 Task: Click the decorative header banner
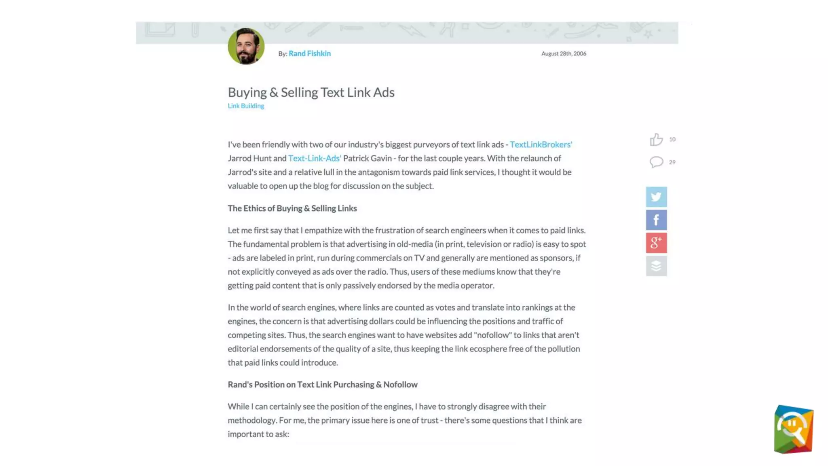pyautogui.click(x=445, y=32)
